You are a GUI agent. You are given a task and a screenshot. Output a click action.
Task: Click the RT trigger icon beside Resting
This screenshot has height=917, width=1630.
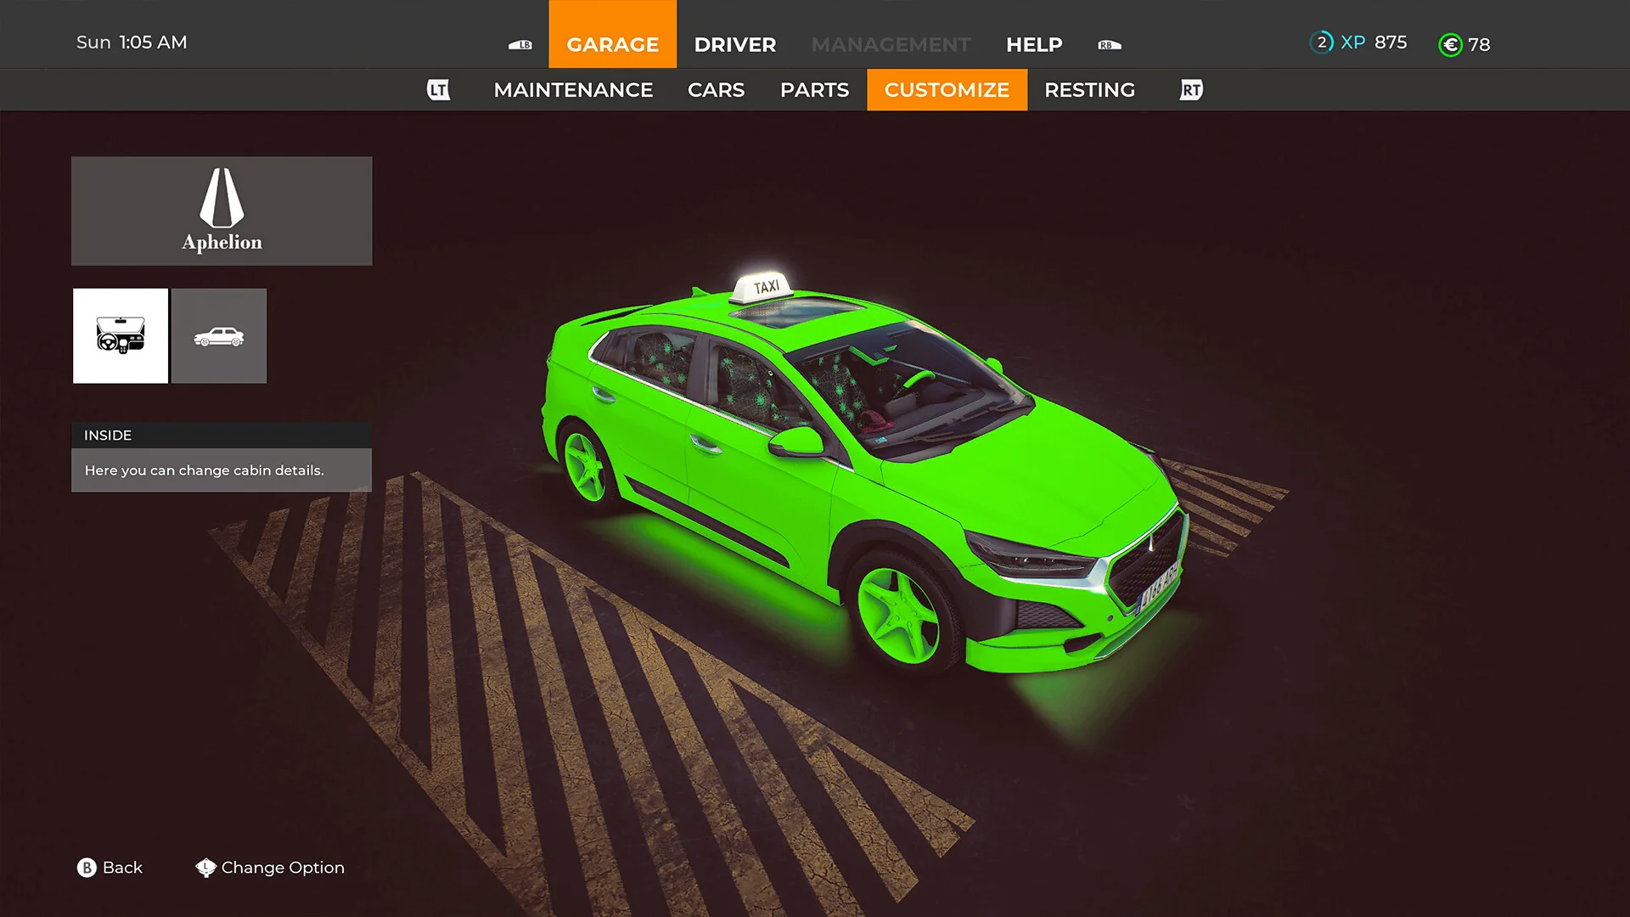(x=1190, y=89)
